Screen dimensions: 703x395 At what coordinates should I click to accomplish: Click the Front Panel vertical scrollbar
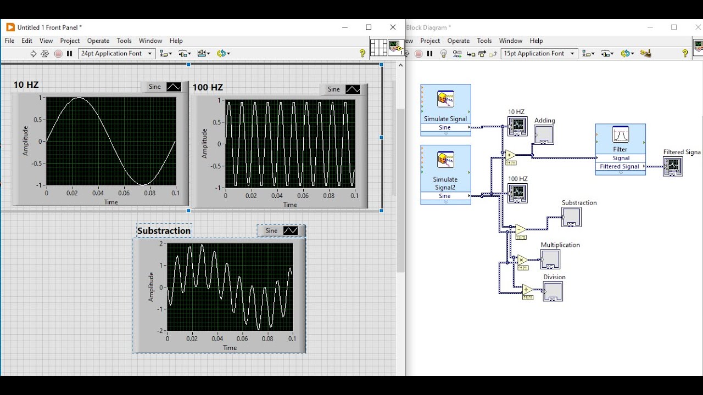(400, 190)
